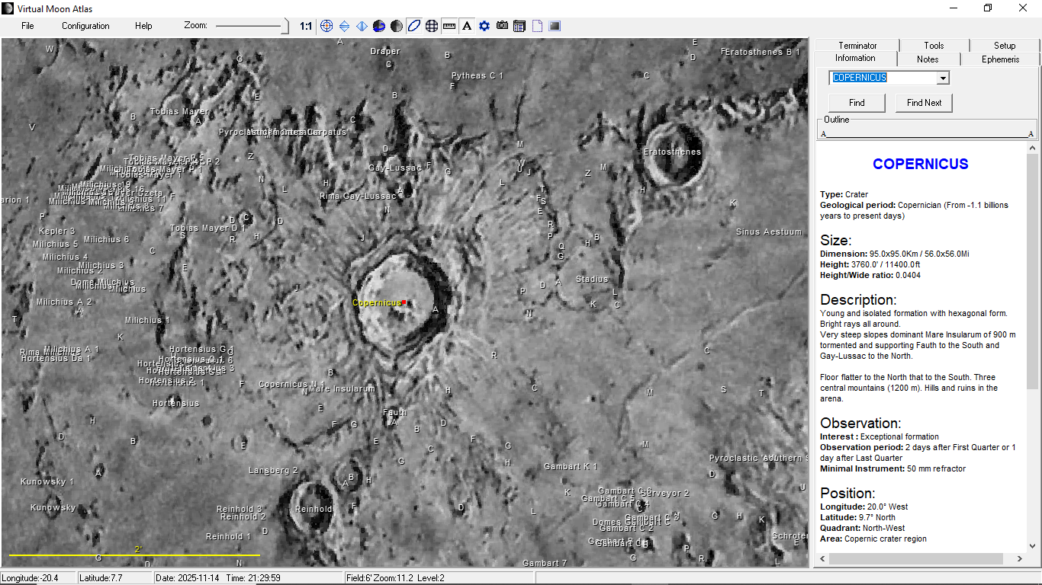This screenshot has width=1042, height=585.
Task: Toggle the ruler measurement tool
Action: pos(449,25)
